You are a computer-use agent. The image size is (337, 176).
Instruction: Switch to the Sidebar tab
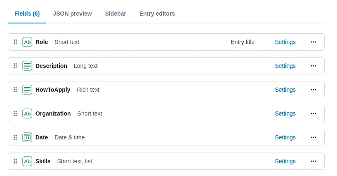tap(115, 14)
